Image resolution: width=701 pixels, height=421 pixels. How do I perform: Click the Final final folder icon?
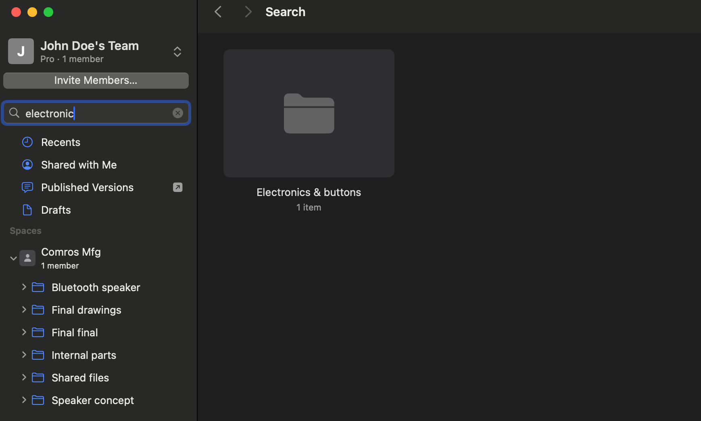38,332
